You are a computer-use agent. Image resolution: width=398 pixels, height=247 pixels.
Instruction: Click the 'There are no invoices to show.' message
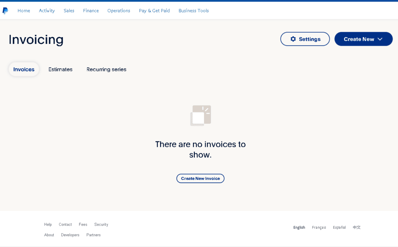200,149
